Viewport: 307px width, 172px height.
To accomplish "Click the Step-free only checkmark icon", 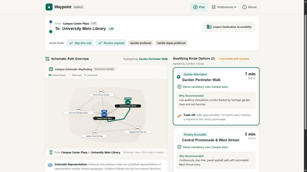I will tap(71, 43).
